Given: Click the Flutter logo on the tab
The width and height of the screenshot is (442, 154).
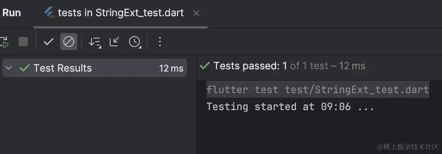Looking at the screenshot, I should (49, 13).
